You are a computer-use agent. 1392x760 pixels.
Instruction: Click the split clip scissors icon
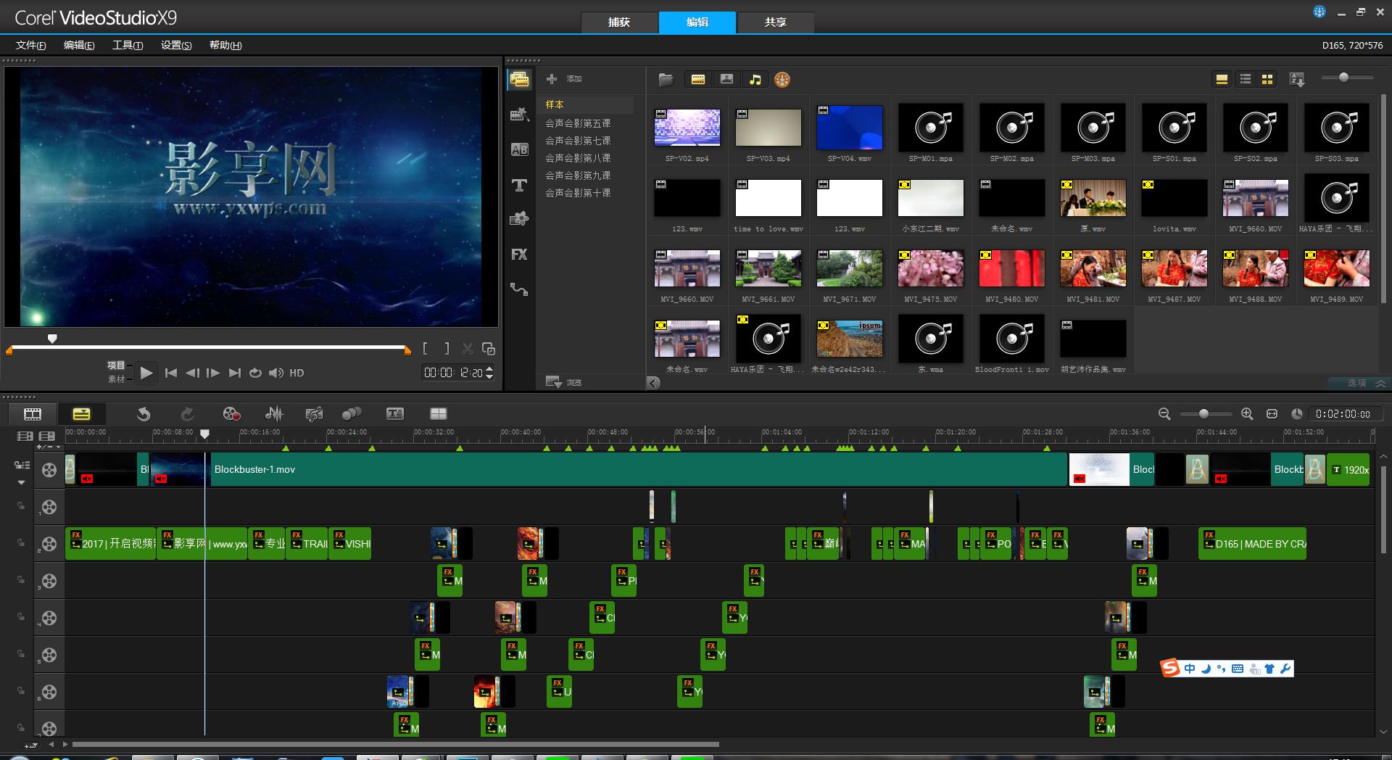click(468, 349)
